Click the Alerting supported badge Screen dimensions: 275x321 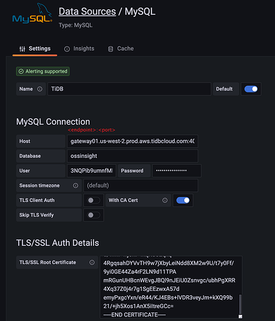click(x=43, y=71)
